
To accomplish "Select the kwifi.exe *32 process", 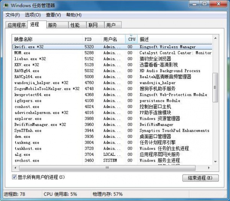I will point(112,47).
